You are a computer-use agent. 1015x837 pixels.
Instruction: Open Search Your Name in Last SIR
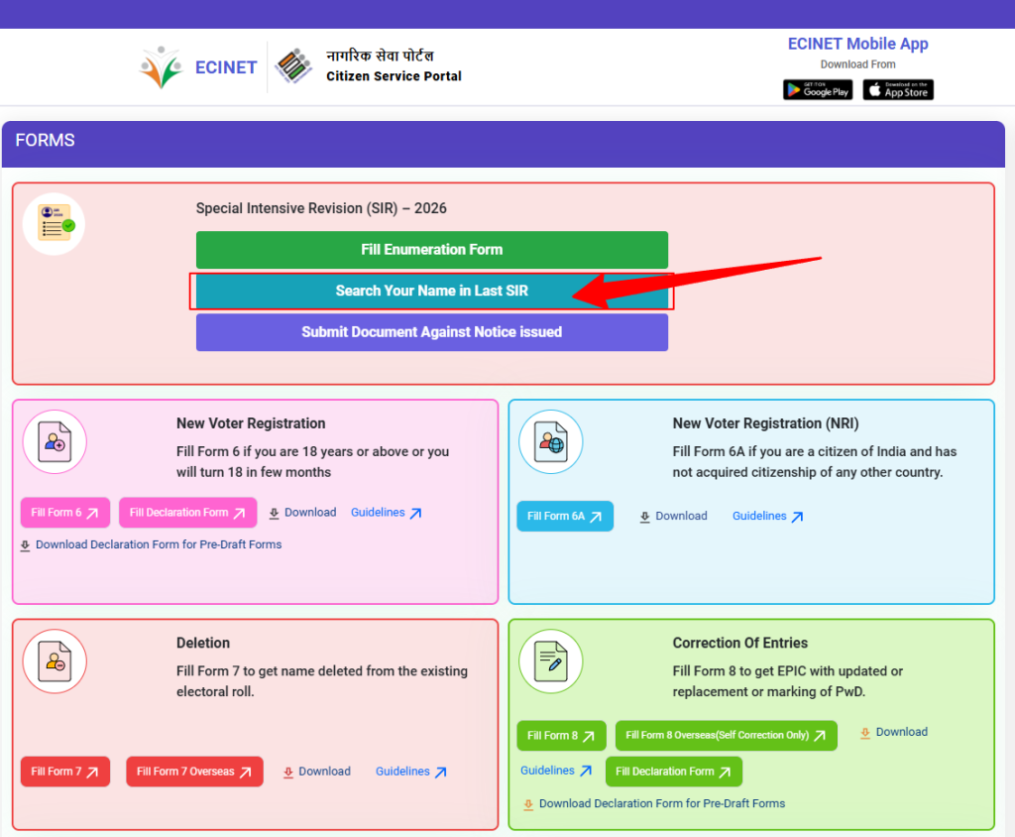tap(432, 291)
